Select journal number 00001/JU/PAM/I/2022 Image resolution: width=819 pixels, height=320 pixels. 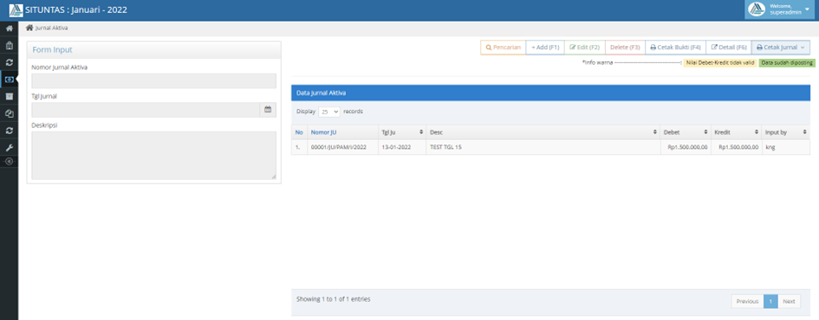click(x=339, y=148)
